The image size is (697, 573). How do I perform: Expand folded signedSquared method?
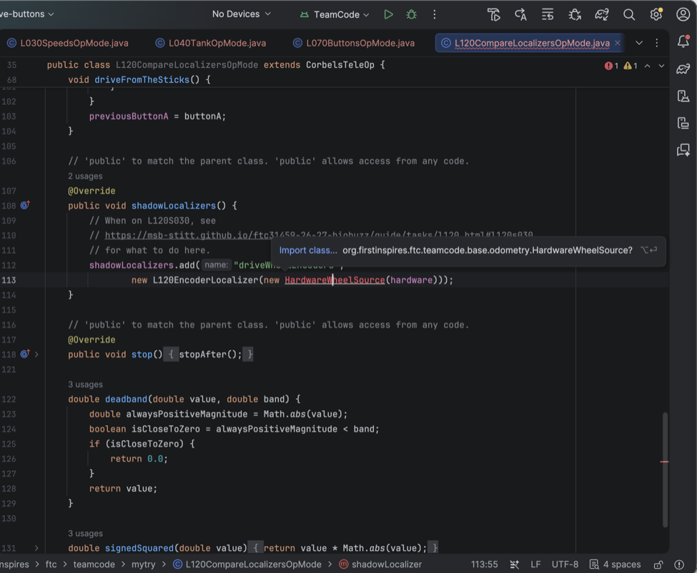[x=36, y=548]
